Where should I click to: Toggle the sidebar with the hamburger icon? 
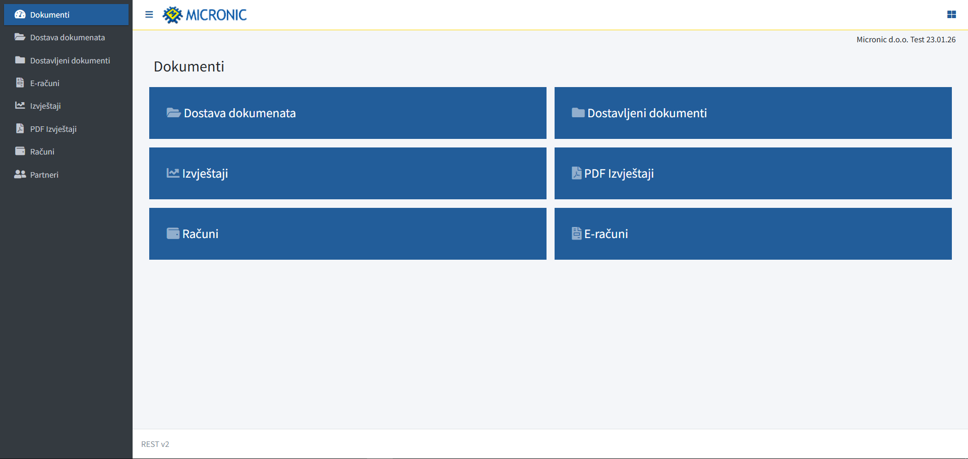149,15
